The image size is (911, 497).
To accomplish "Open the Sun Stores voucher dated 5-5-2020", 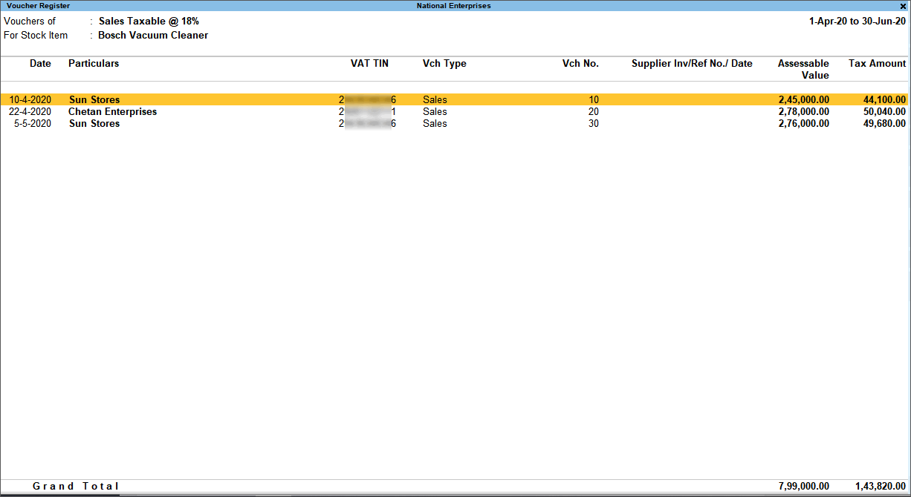I will tap(454, 124).
